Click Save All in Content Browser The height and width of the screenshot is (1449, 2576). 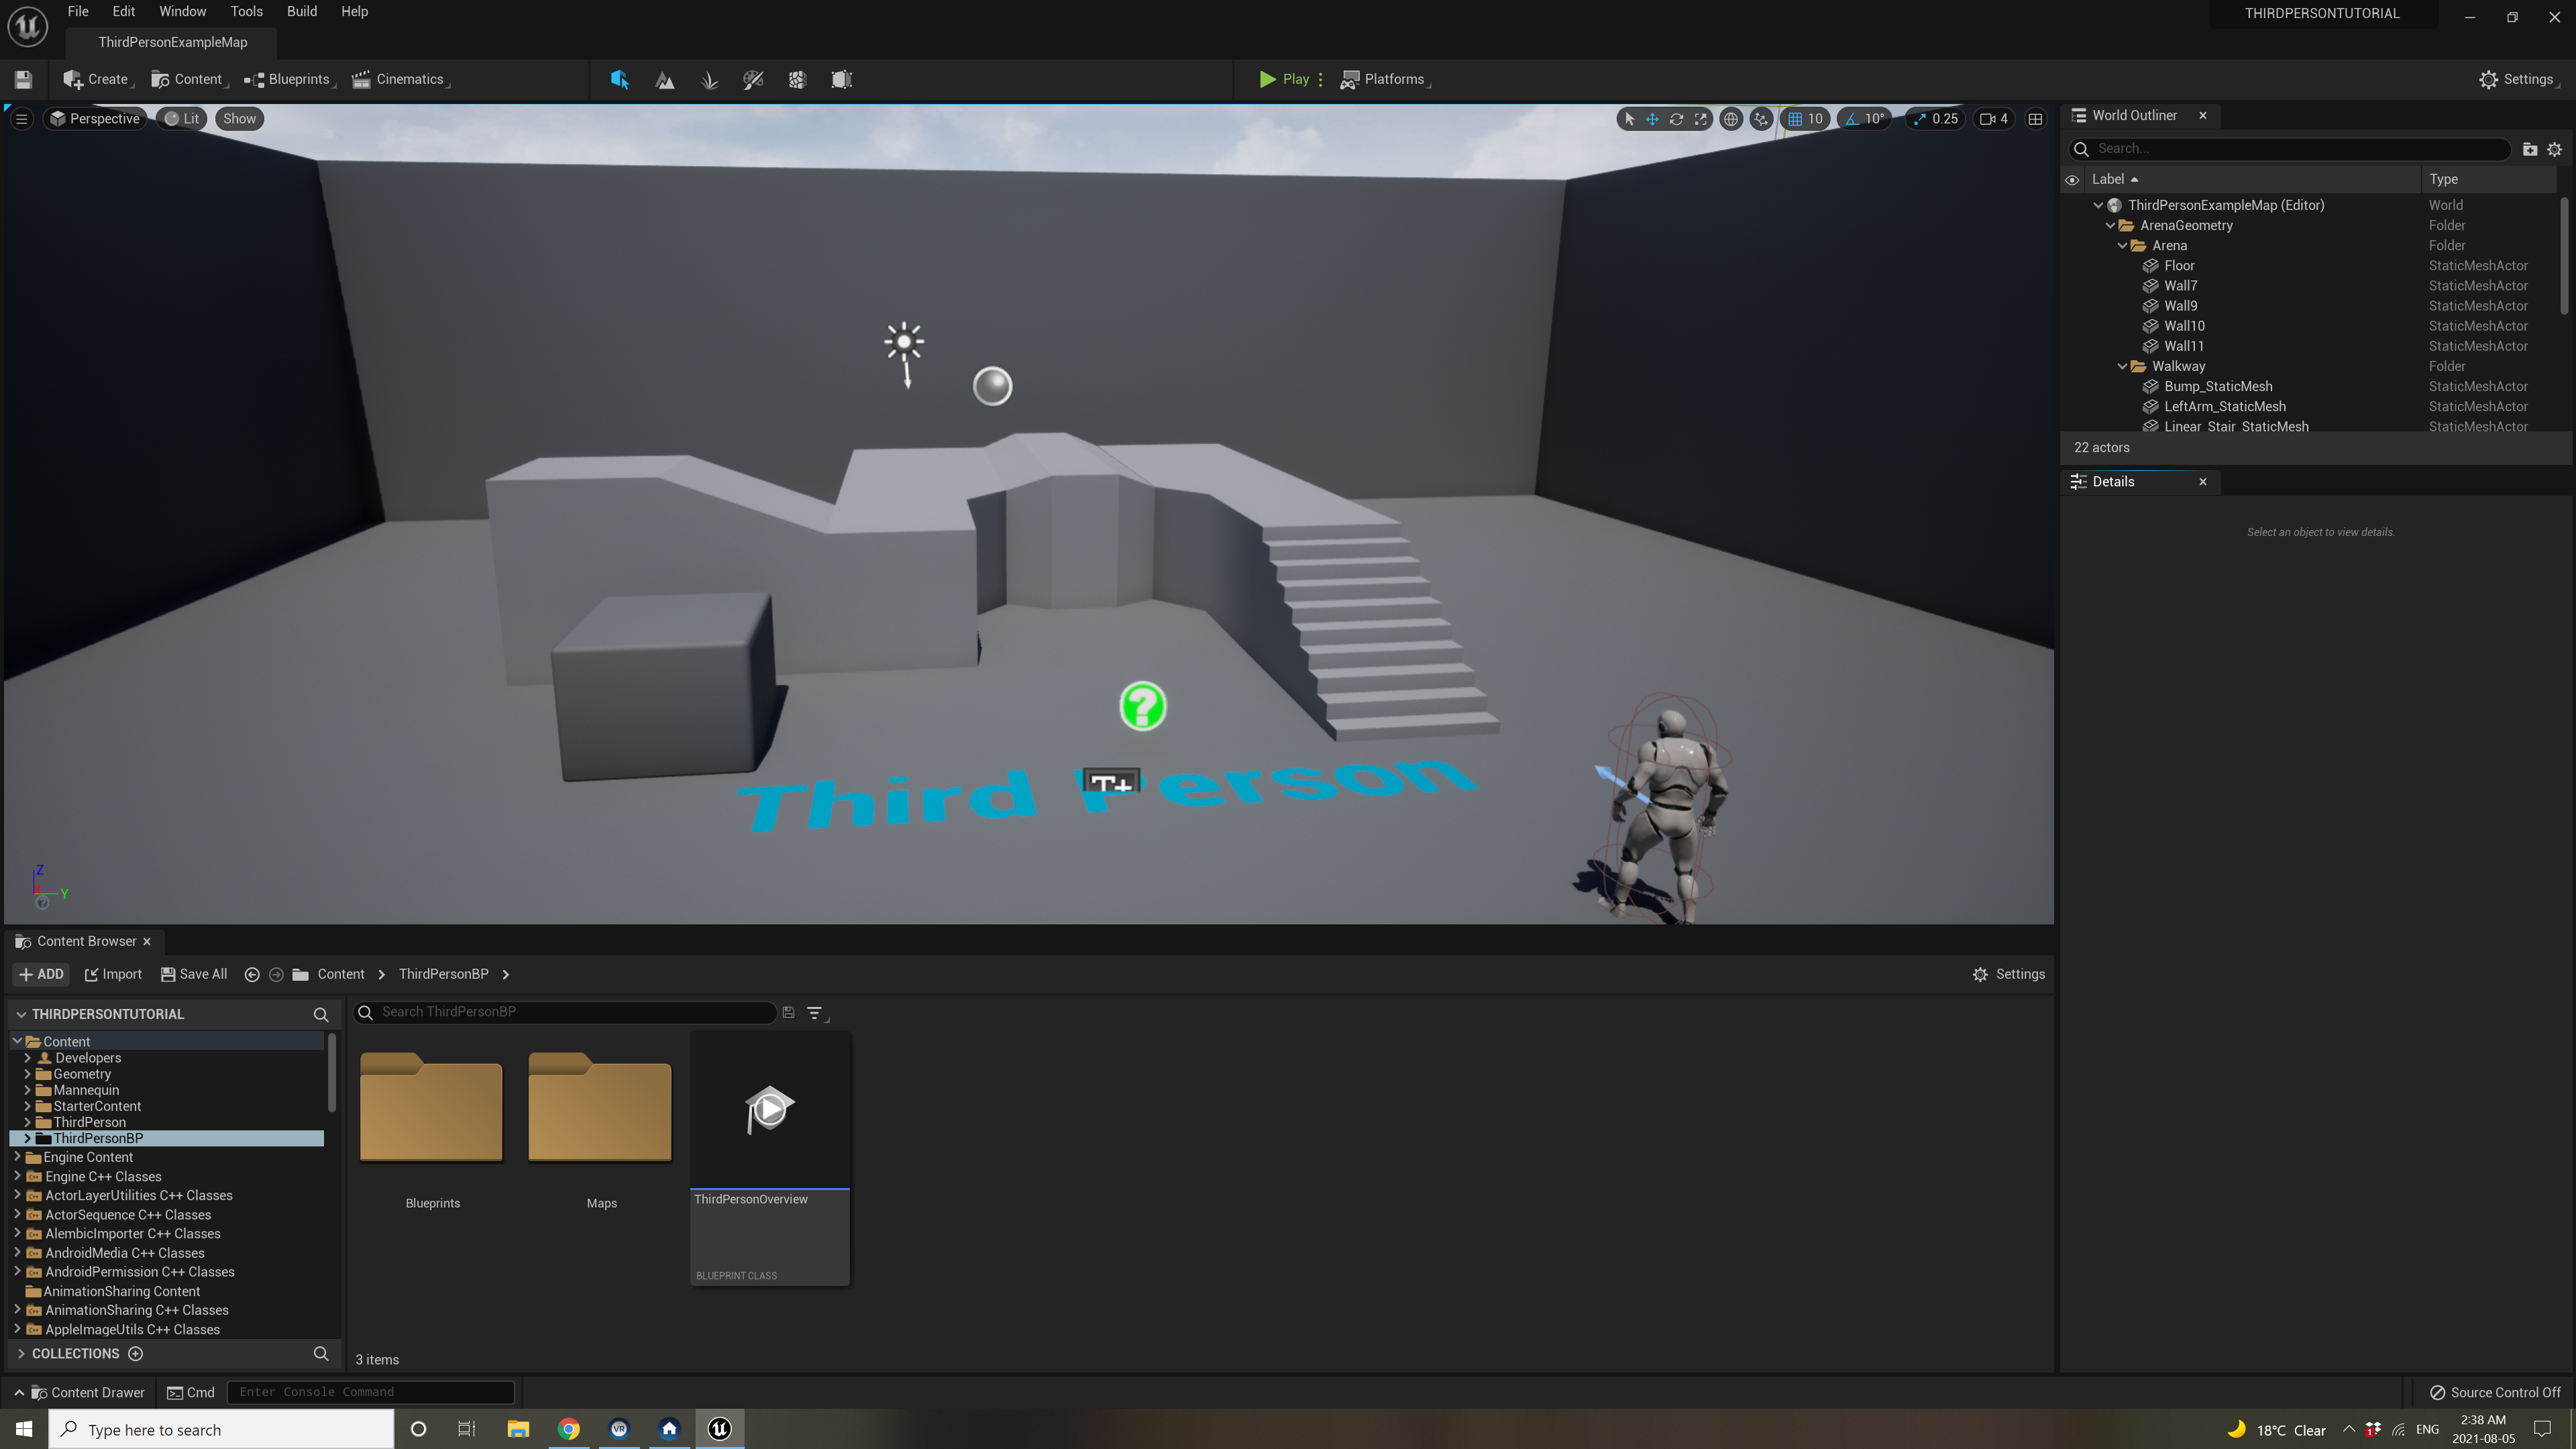(x=194, y=974)
